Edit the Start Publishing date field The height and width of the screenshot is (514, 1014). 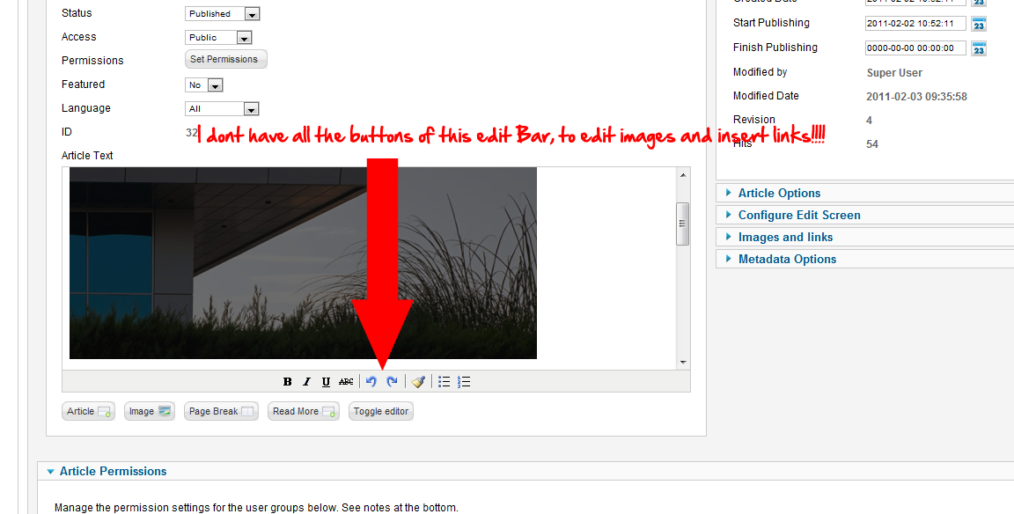point(915,23)
